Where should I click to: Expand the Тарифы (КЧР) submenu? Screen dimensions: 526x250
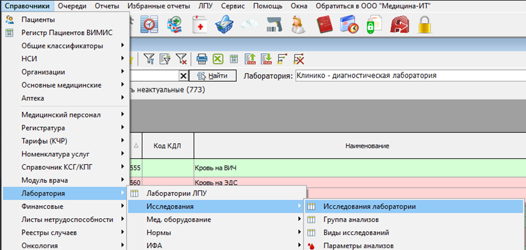[66, 141]
